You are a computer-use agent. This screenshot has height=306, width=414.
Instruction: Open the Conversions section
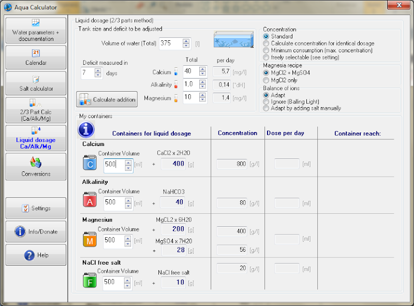pos(36,167)
